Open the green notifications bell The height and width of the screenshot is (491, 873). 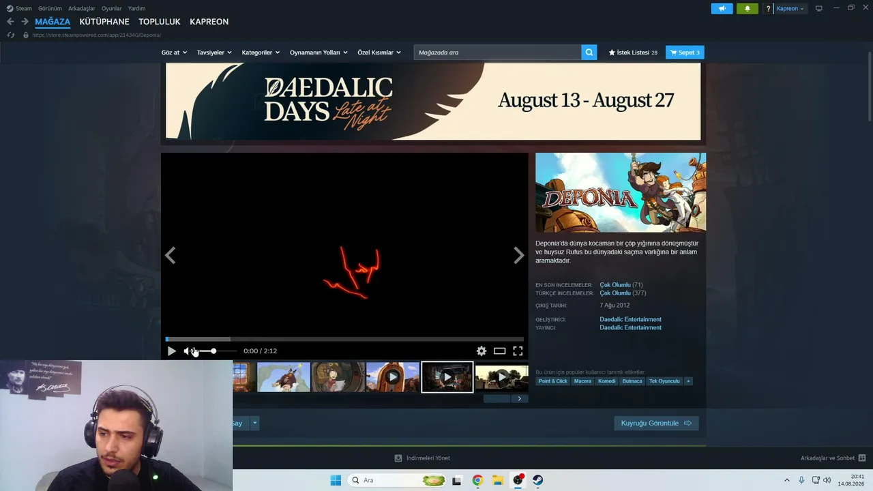pyautogui.click(x=747, y=9)
